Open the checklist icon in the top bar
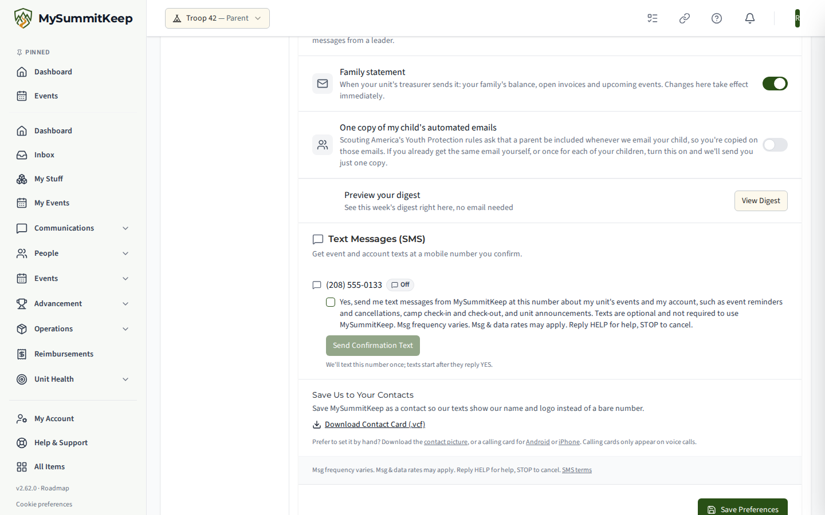 [653, 18]
